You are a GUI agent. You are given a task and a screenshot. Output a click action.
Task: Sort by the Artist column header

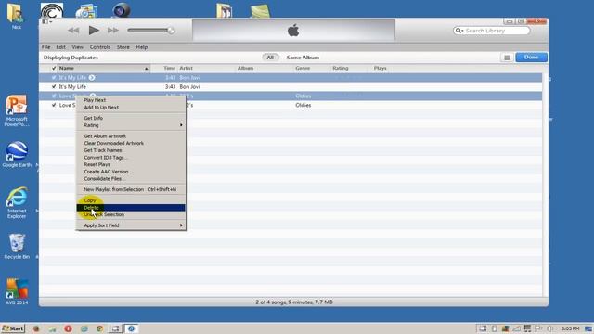pyautogui.click(x=186, y=68)
